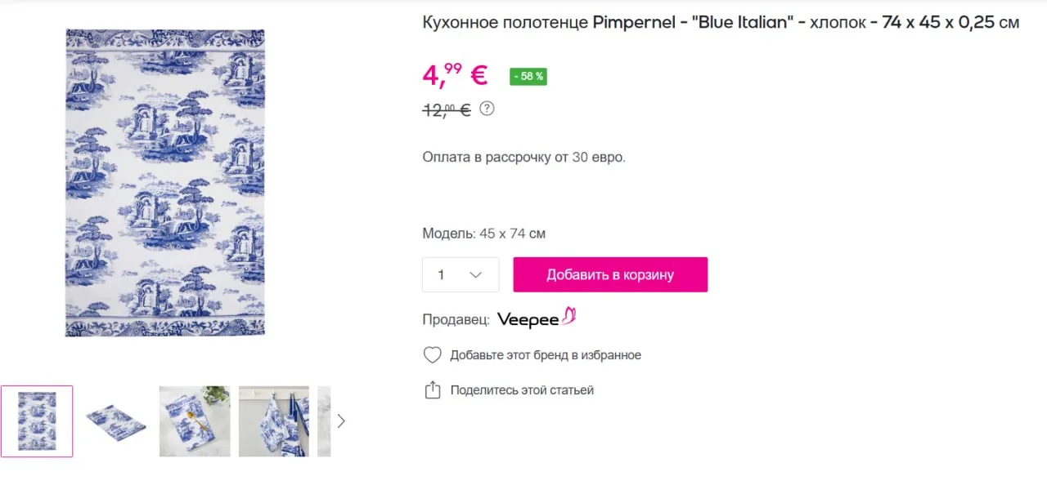Click the -58 % discount badge

tap(528, 76)
